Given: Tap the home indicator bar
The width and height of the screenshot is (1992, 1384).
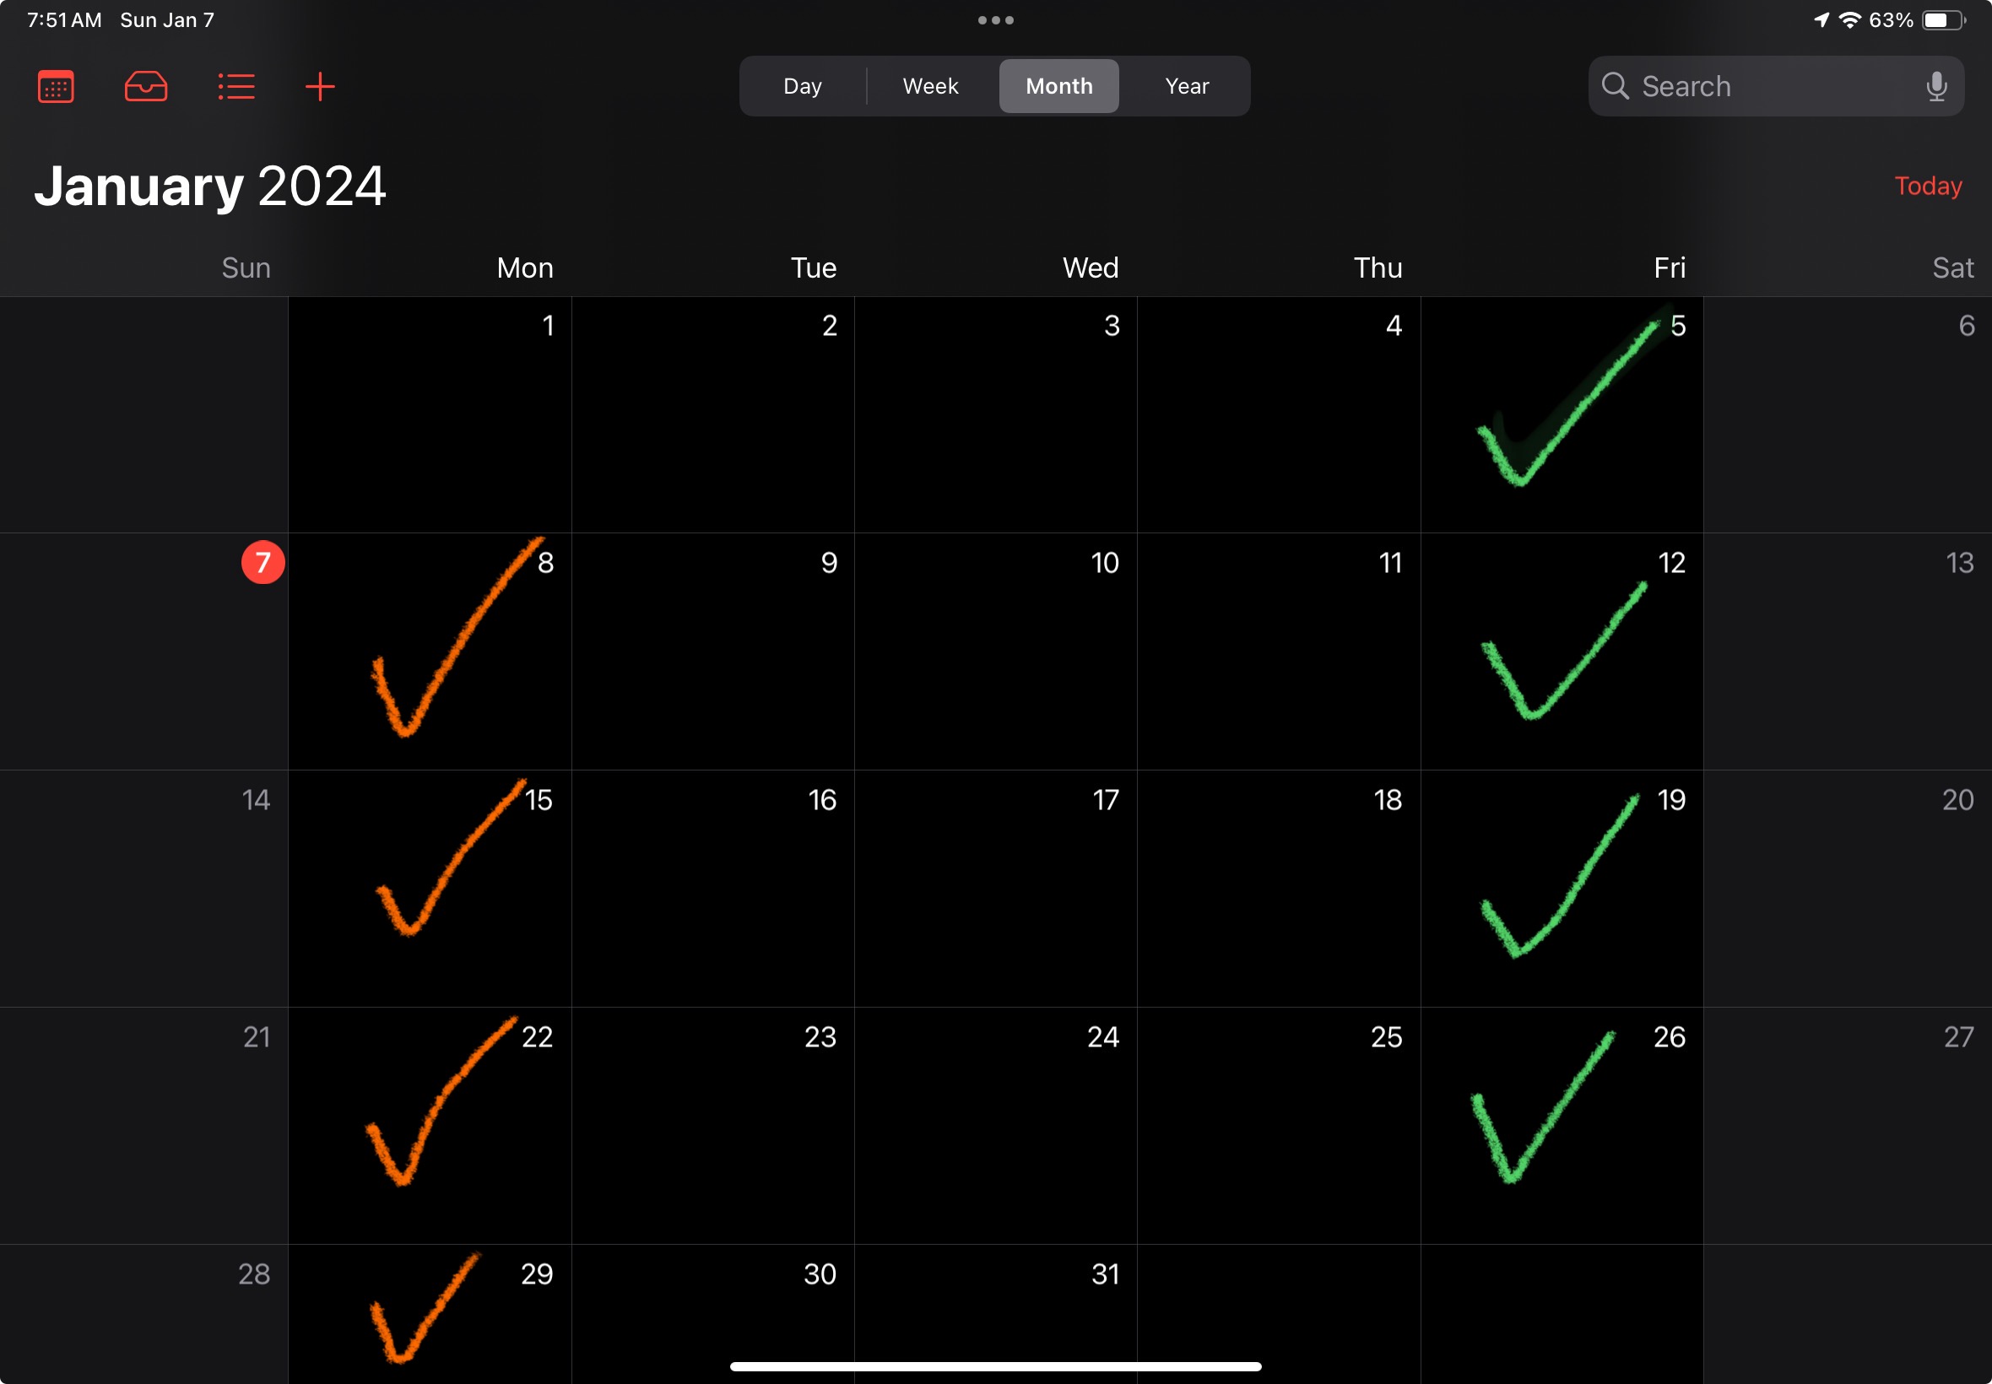Looking at the screenshot, I should point(995,1365).
